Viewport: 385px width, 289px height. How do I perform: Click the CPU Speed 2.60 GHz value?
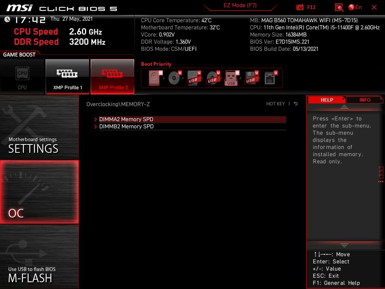pyautogui.click(x=85, y=32)
